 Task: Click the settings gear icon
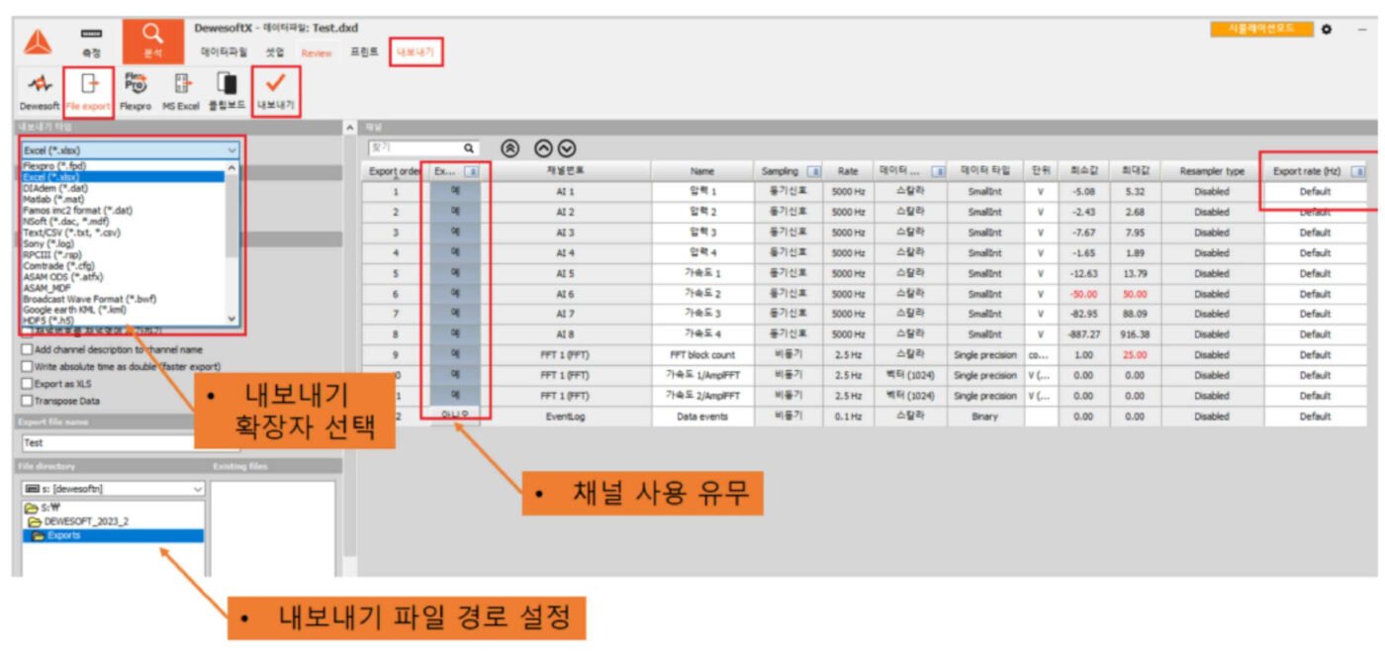coord(1326,29)
